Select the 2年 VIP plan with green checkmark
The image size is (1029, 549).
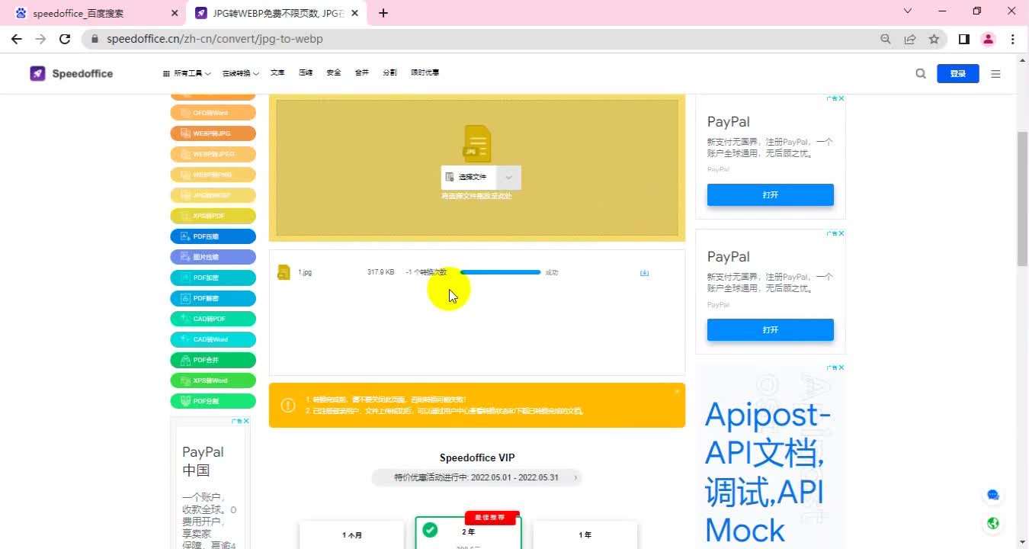[x=467, y=534]
